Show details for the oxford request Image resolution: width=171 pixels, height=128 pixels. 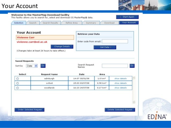pyautogui.click(x=121, y=83)
